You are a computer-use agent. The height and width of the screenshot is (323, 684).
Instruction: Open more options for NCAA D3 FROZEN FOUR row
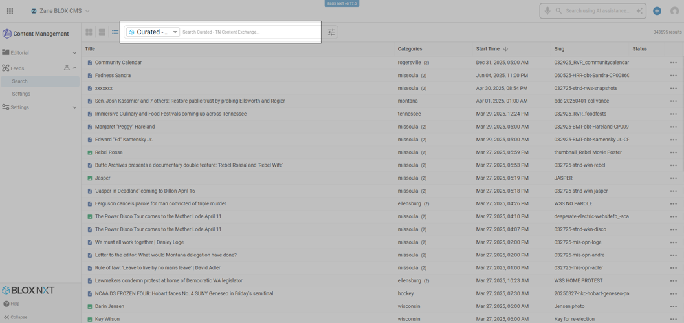(674, 293)
